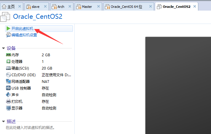The image size is (211, 134).
Task: Close the Master tab
Action: tap(99, 6)
